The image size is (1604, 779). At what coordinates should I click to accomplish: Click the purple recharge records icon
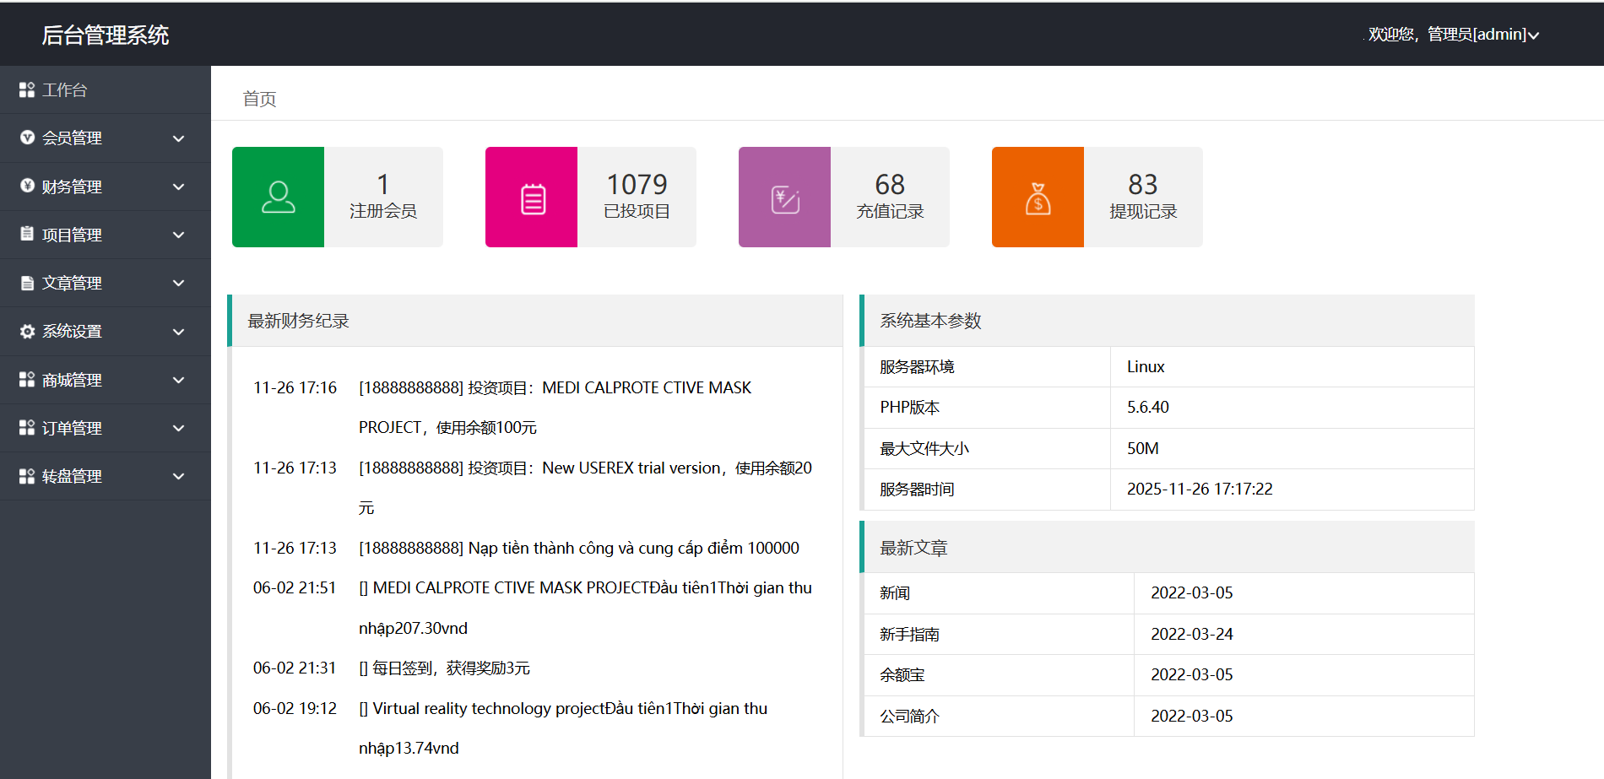click(784, 198)
